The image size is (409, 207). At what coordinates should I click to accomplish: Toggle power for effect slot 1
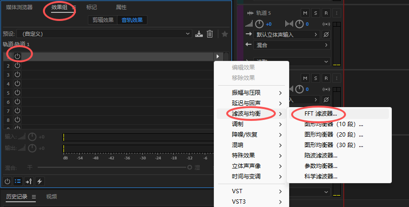point(17,56)
